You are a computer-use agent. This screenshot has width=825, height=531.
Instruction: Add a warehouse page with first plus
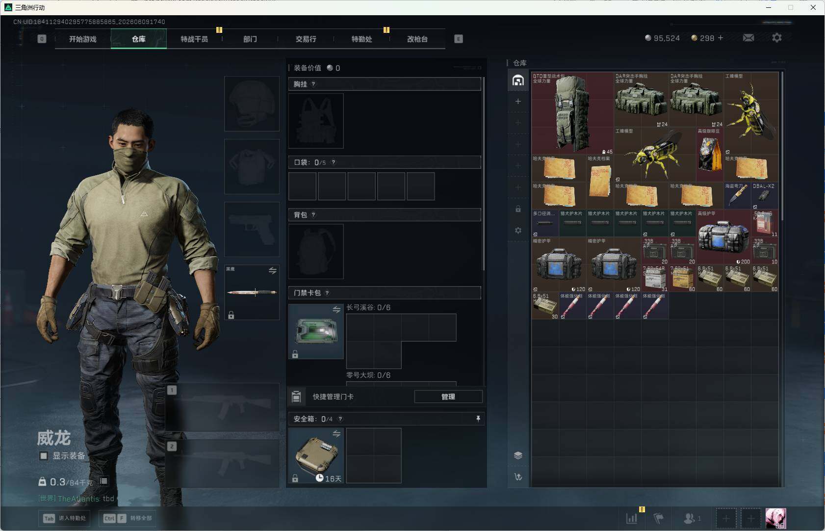pos(518,102)
